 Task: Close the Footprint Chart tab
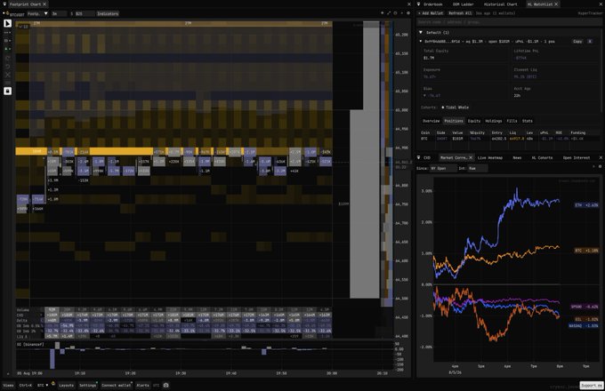pyautogui.click(x=44, y=4)
